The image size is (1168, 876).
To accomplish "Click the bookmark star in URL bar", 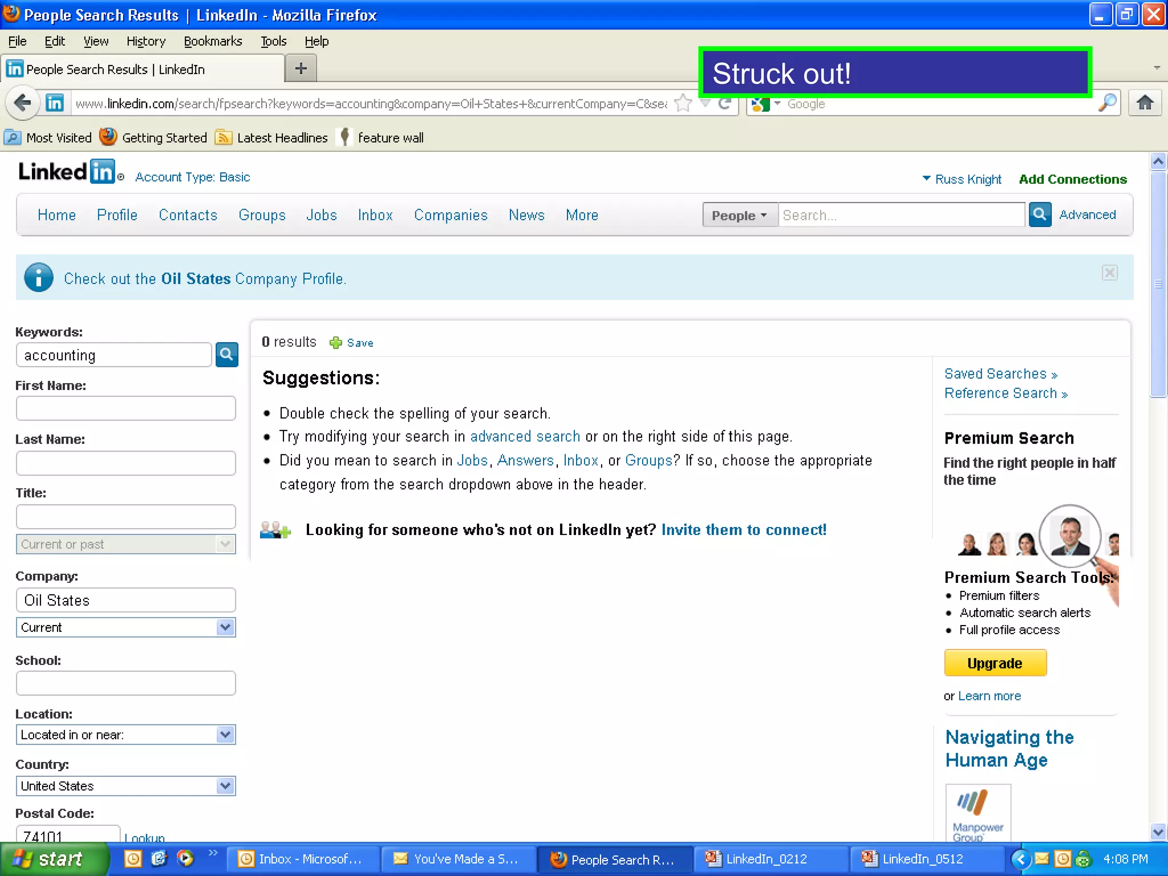I will click(x=683, y=103).
